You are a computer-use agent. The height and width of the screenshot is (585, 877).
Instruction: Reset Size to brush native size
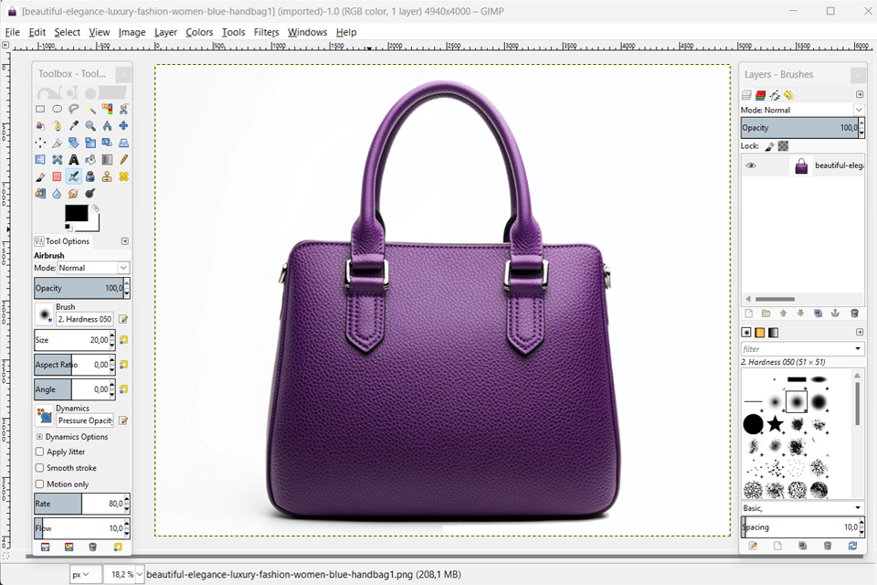123,340
